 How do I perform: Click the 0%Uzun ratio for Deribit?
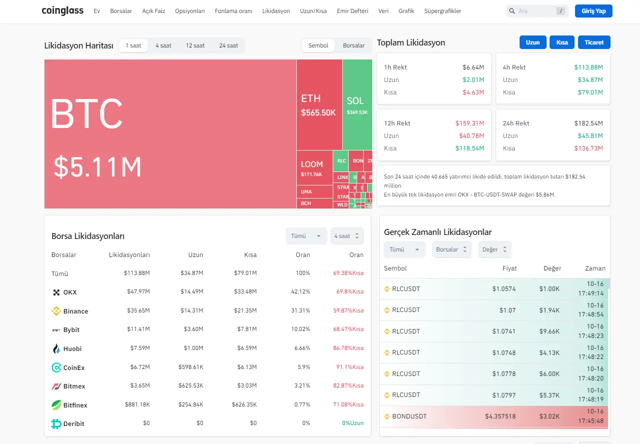tap(353, 423)
